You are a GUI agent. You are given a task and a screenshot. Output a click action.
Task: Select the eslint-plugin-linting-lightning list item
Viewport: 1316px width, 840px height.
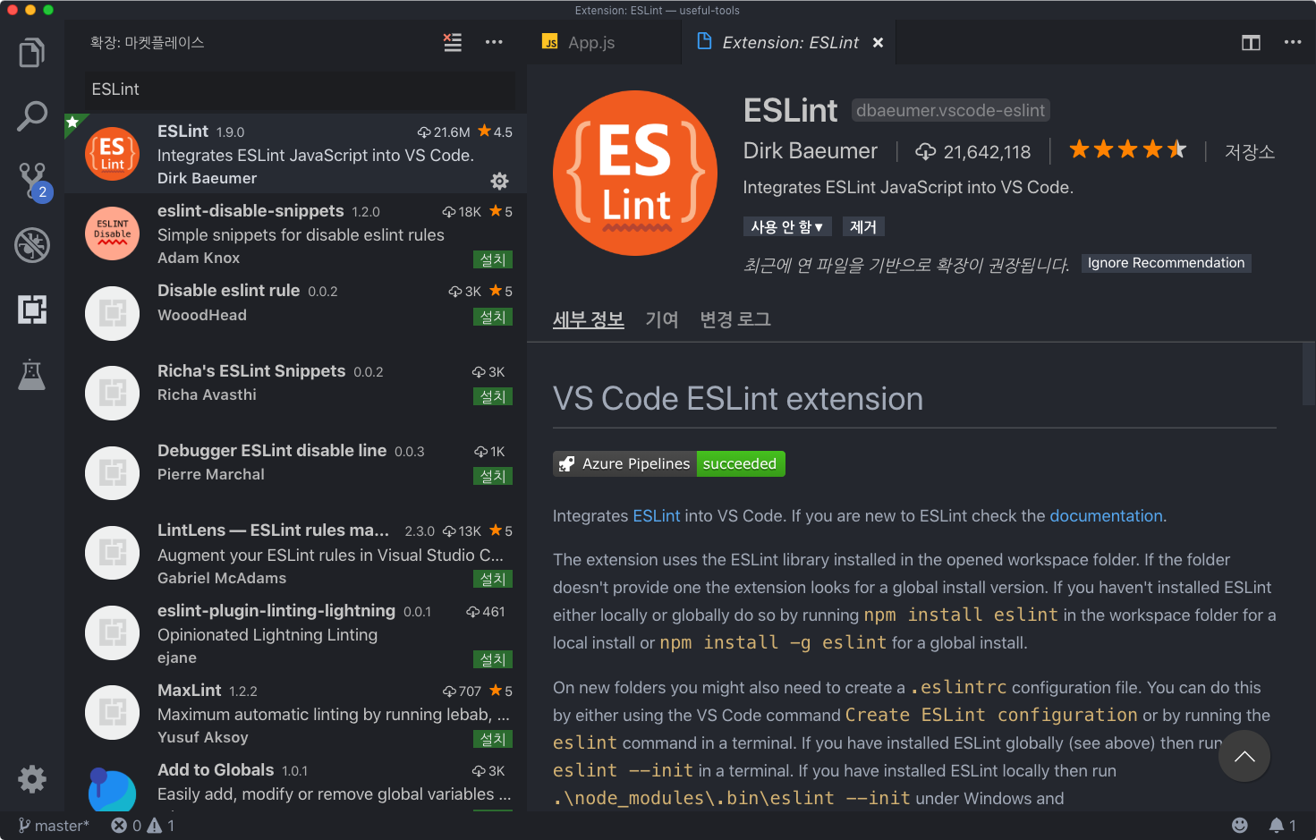point(295,632)
